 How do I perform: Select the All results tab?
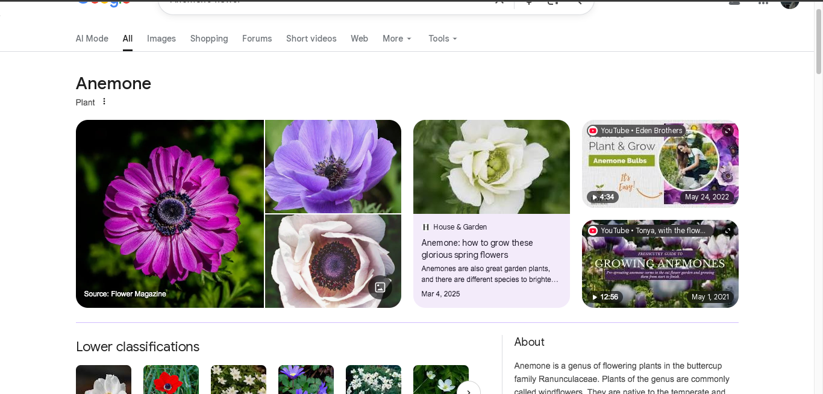(128, 39)
